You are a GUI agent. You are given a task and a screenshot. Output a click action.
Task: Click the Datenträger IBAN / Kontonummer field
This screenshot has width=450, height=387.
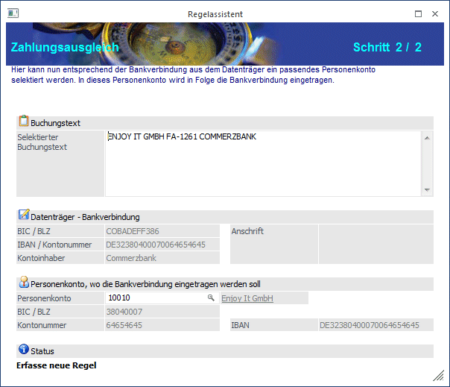[162, 245]
